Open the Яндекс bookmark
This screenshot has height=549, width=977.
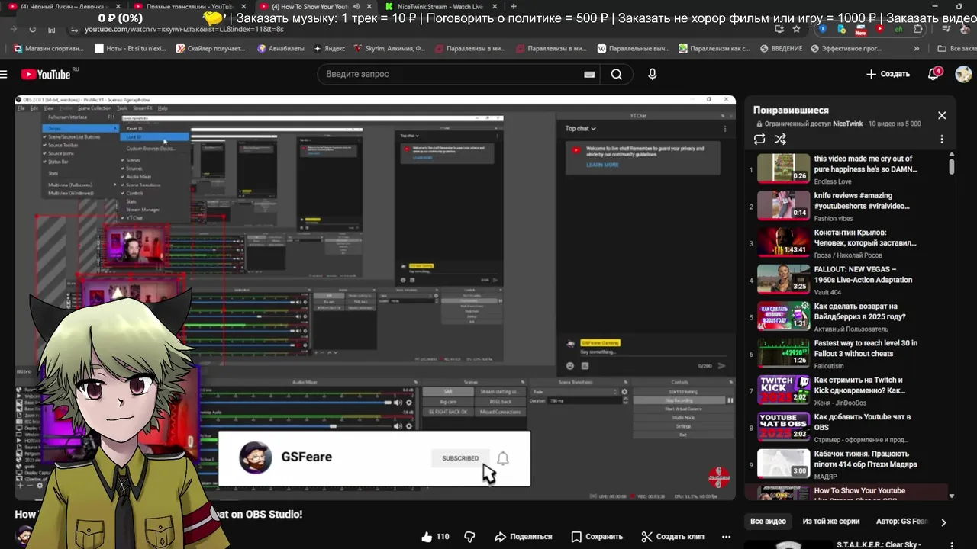[329, 48]
